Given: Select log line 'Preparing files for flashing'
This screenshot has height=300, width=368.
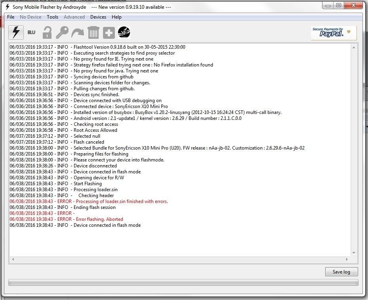Looking at the screenshot, I should click(x=69, y=154).
